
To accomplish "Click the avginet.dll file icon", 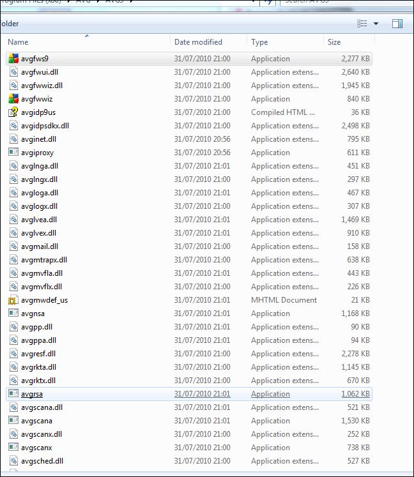I will 13,139.
